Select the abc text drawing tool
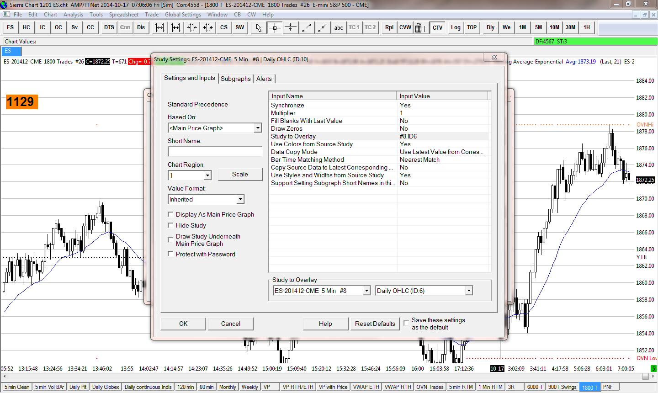 pos(339,27)
